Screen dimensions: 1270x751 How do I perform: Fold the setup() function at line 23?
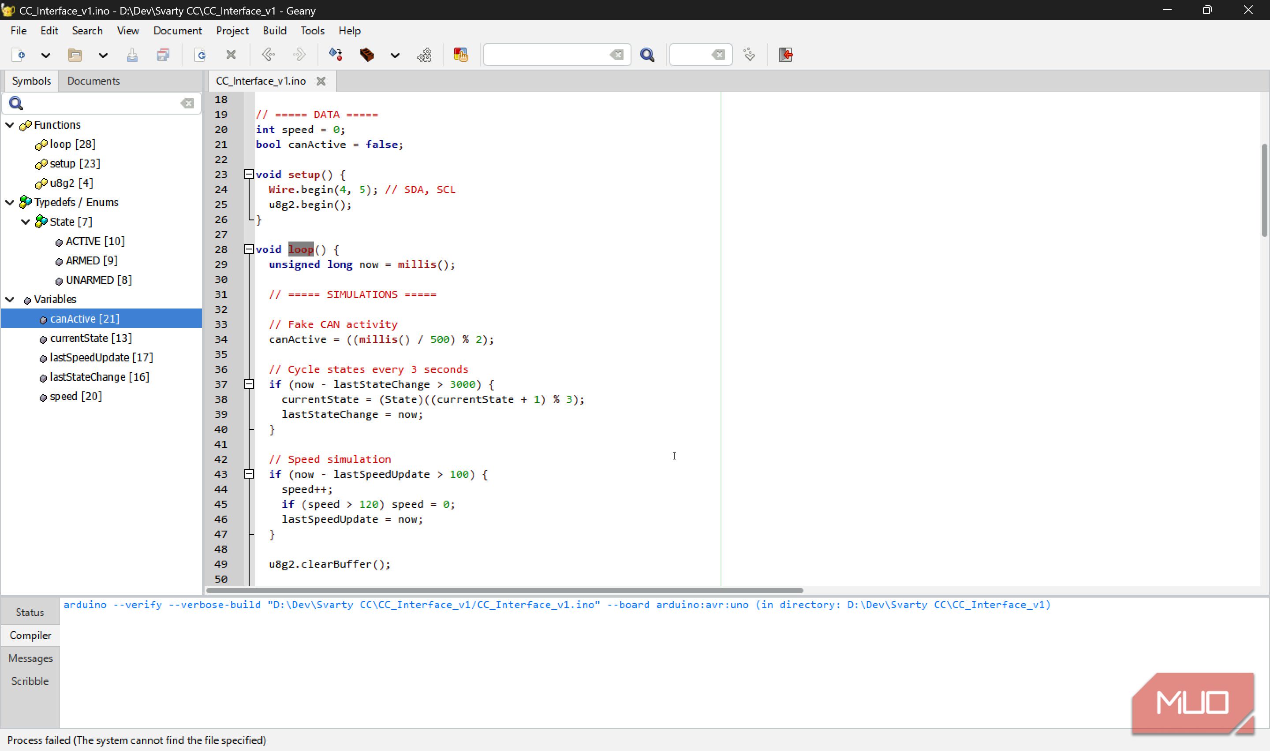[249, 175]
